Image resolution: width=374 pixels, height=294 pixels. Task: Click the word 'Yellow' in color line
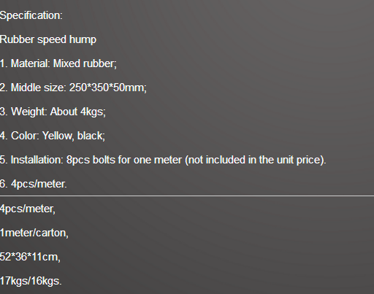click(x=58, y=136)
